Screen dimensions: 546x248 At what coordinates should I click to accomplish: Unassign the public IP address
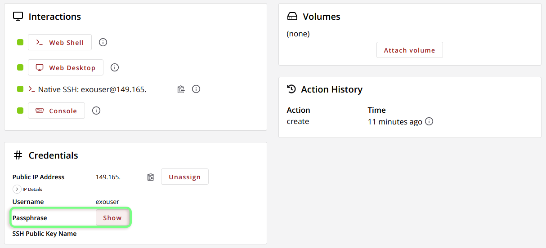(185, 177)
